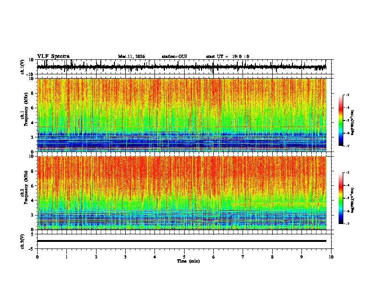Click the "Time (min)" axis label
Screen dimensions: 373x288
point(188,261)
